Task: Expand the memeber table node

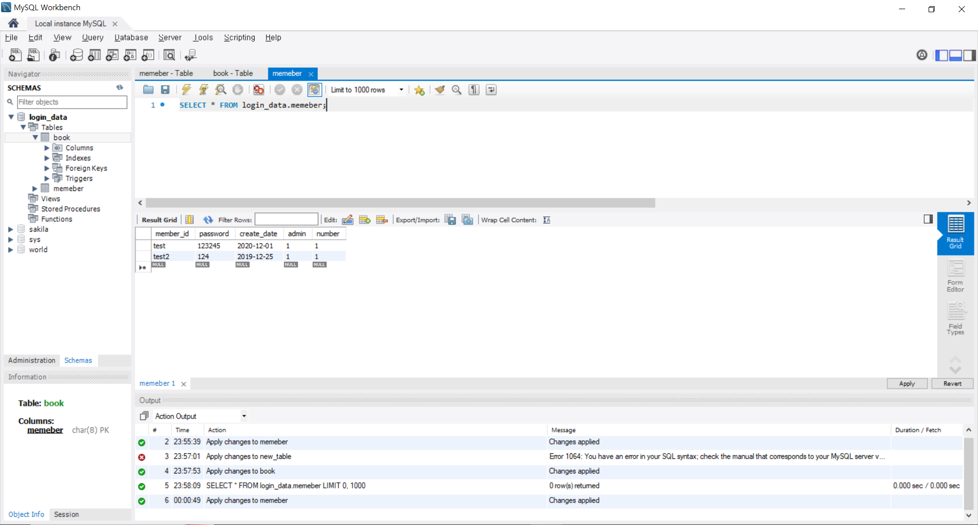Action: coord(35,188)
